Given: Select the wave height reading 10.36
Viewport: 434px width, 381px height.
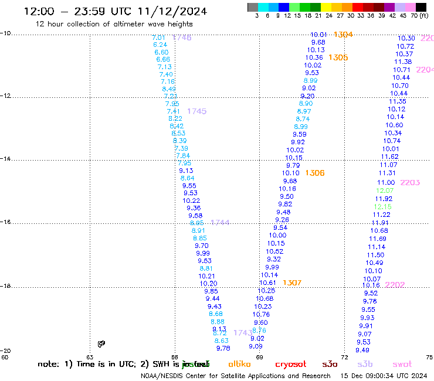Looking at the screenshot, I should click(314, 57).
